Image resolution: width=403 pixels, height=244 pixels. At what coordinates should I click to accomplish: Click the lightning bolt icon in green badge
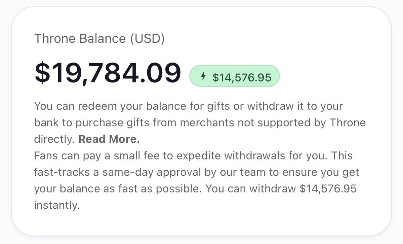click(x=203, y=76)
